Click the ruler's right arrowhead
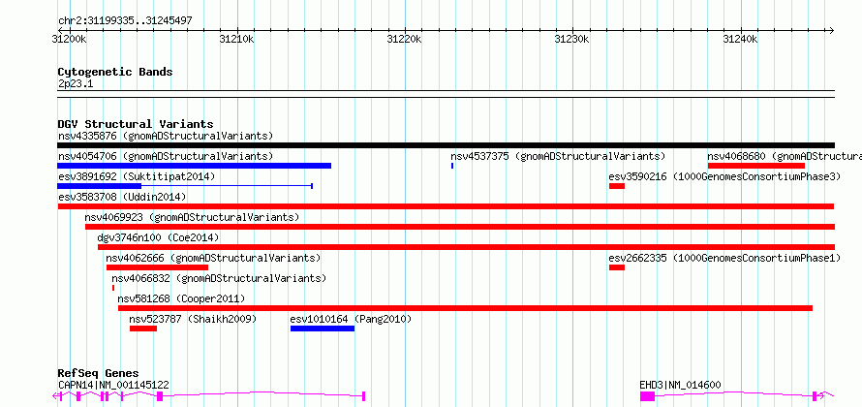The height and width of the screenshot is (407, 862). pyautogui.click(x=831, y=30)
